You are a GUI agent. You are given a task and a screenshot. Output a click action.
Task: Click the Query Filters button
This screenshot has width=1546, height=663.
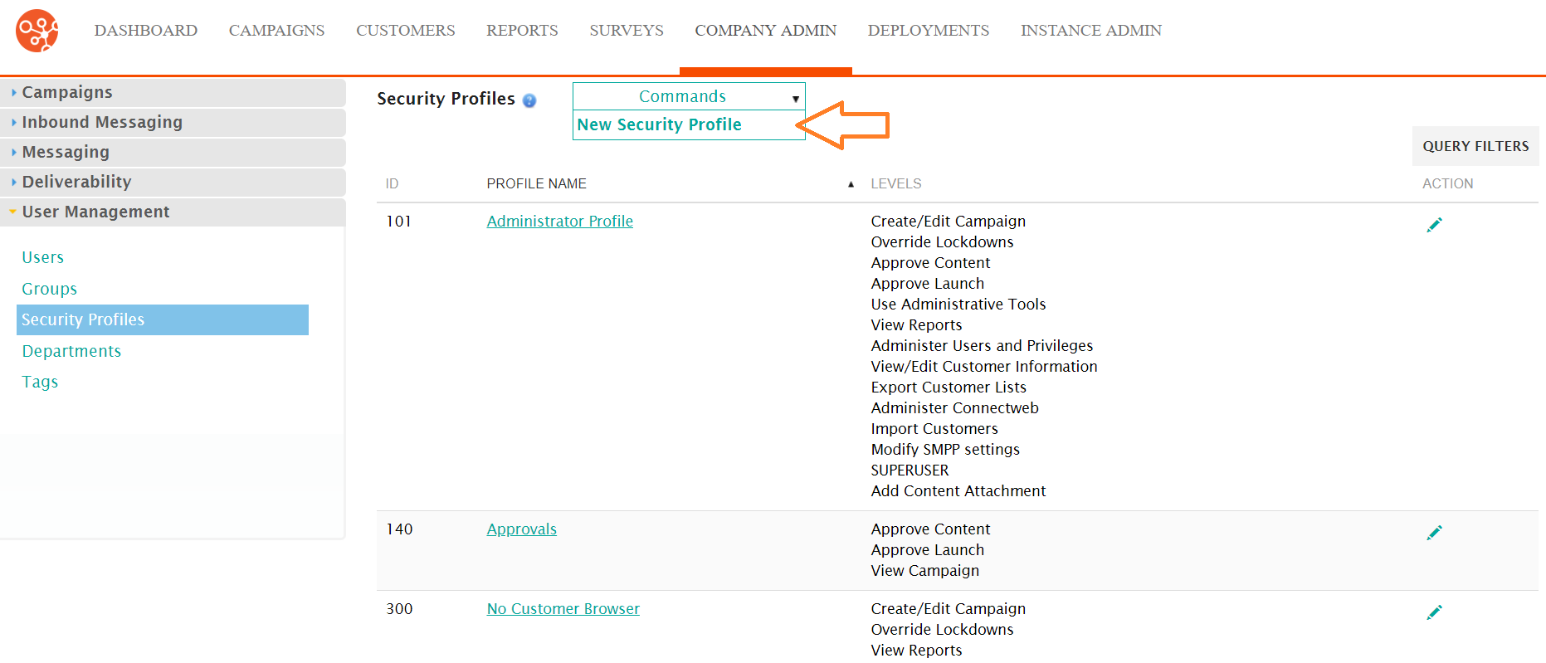1475,146
